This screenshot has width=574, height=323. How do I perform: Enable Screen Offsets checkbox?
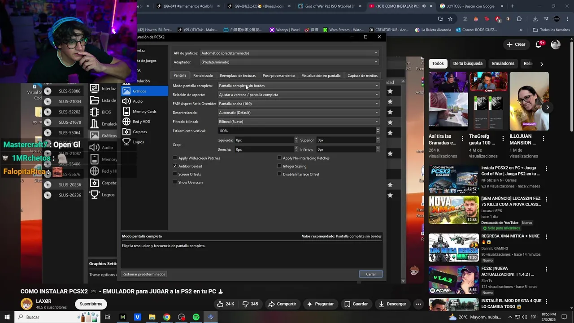[x=175, y=174]
